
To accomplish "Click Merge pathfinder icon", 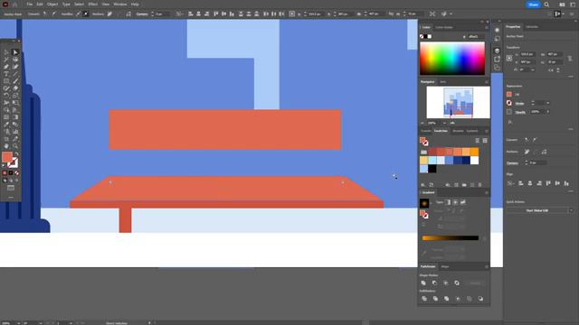I will (446, 299).
